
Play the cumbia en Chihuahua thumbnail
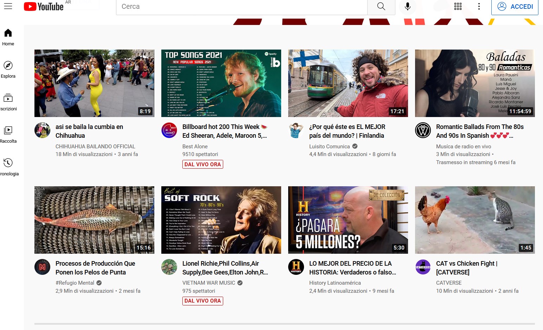[x=94, y=83]
